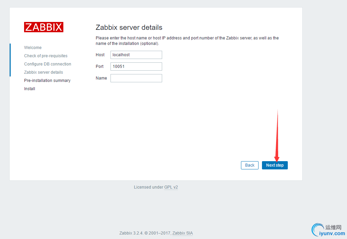This screenshot has height=239, width=347.
Task: Go back with the Back button
Action: [x=250, y=165]
